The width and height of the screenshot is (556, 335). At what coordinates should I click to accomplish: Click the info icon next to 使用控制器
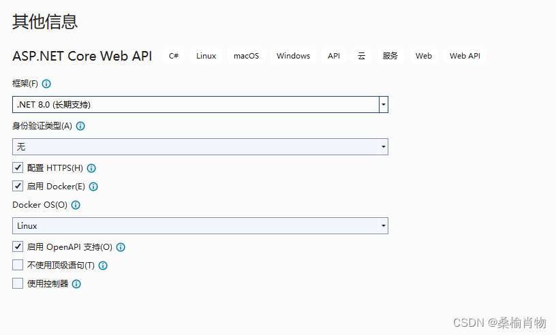(76, 284)
